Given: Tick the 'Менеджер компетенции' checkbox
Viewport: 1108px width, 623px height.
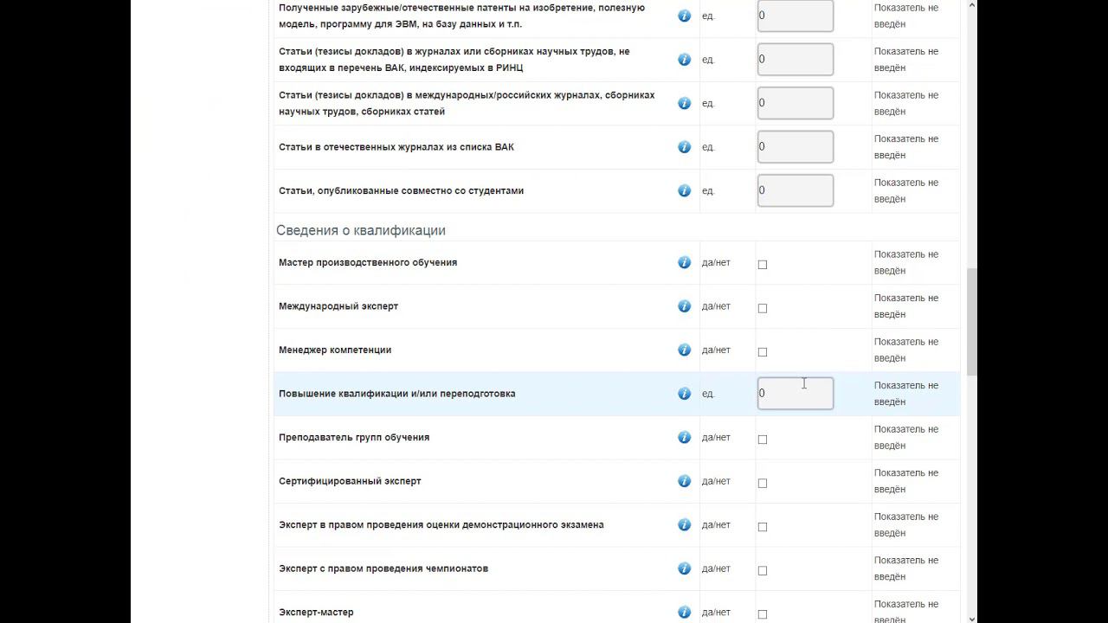Looking at the screenshot, I should [763, 352].
